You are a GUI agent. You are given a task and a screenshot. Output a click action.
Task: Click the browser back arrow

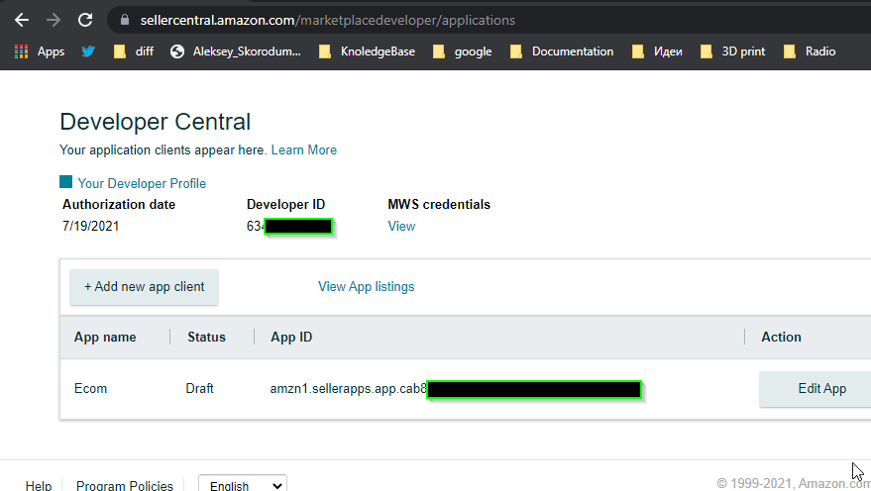pos(21,20)
